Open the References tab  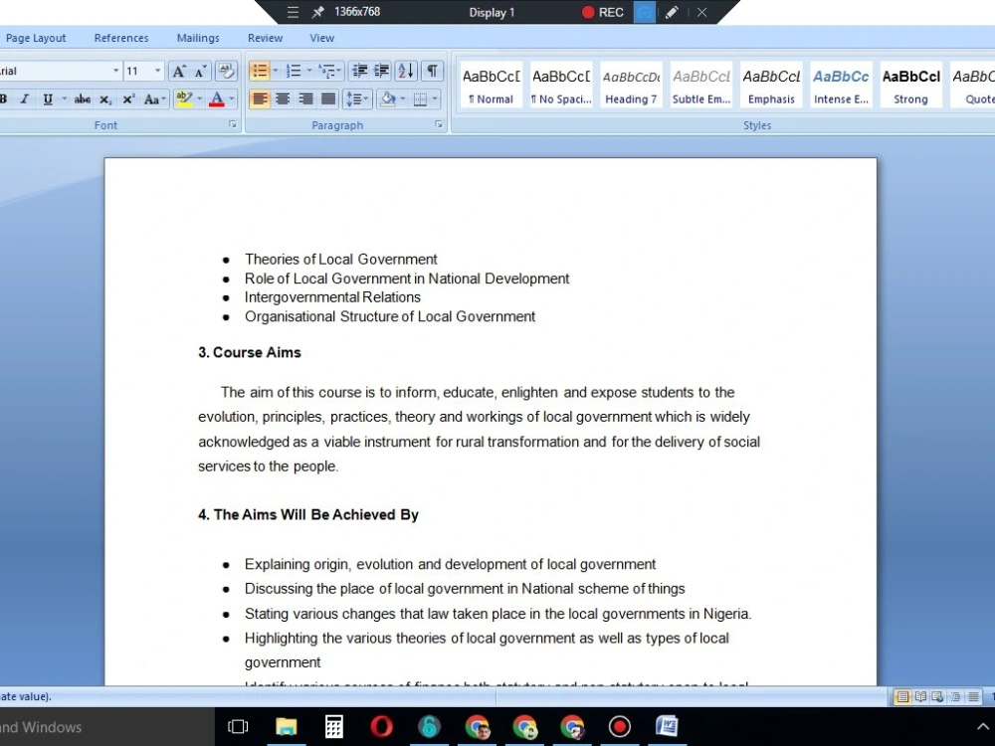(x=121, y=38)
